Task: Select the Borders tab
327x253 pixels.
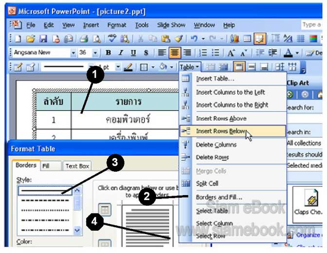Action: [x=26, y=165]
